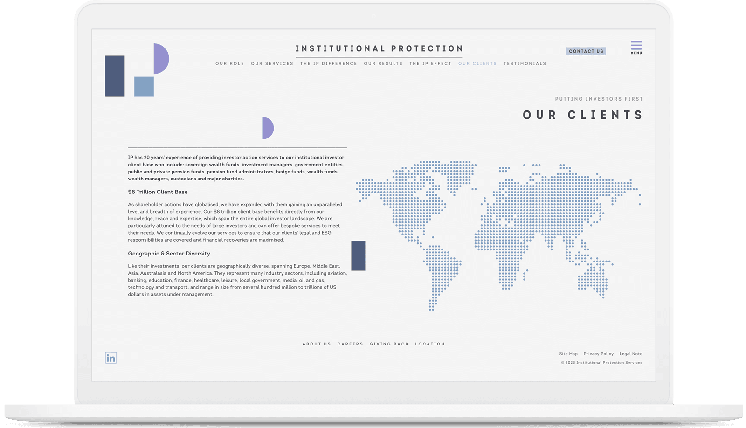Open the Legal Note link

[x=630, y=354]
